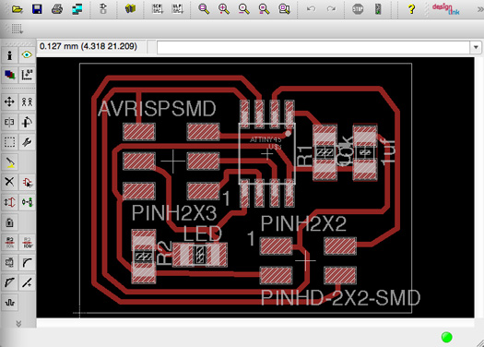Expand the left toolbar overflow chevron
This screenshot has height=347, width=484.
[x=18, y=324]
